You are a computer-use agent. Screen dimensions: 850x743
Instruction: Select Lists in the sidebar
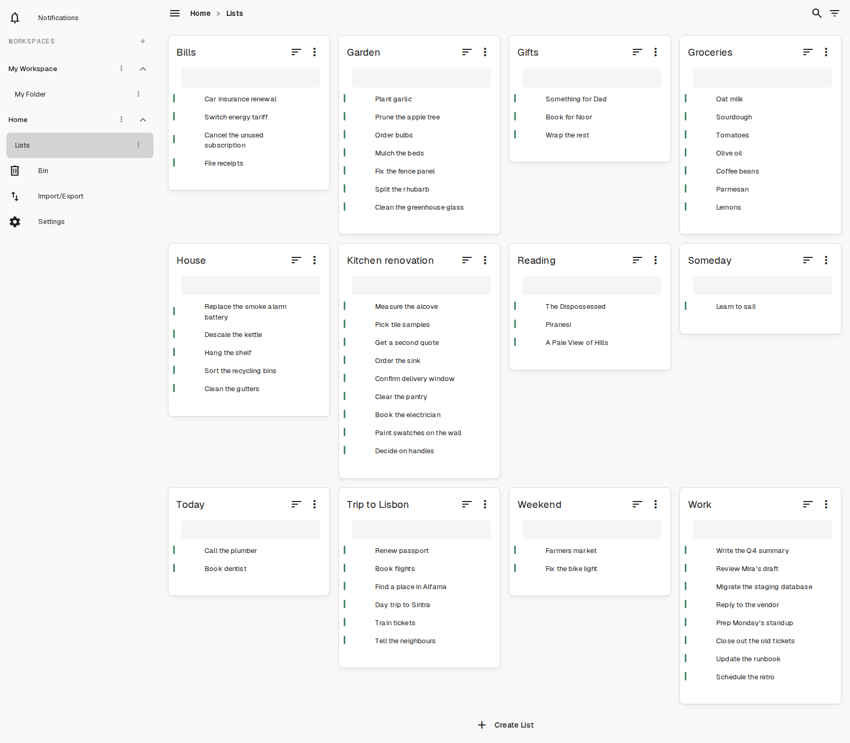pos(80,145)
